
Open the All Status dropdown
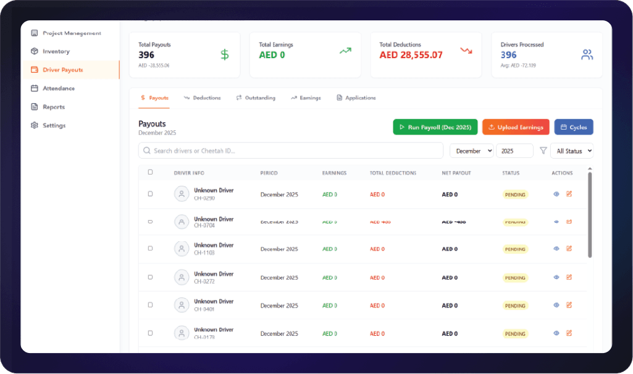click(572, 151)
